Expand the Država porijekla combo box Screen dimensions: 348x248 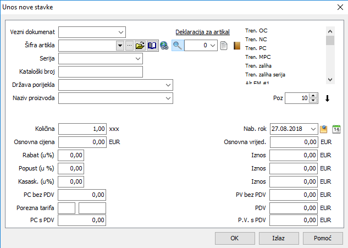[x=168, y=85]
